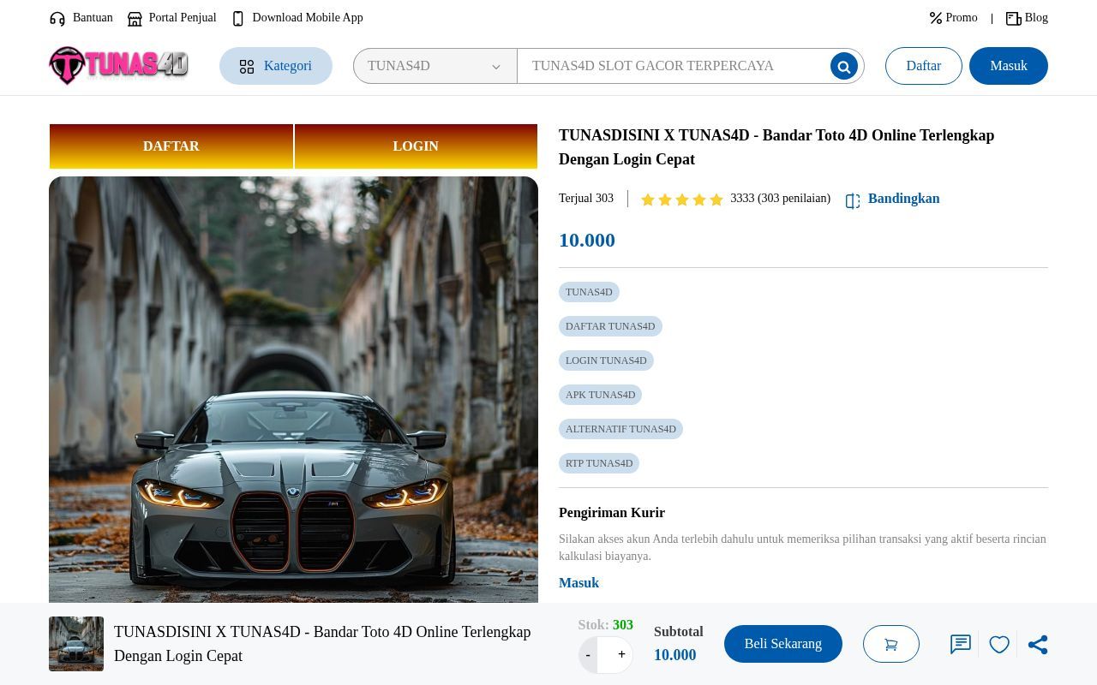Click the Beli Sekarang button
The width and height of the screenshot is (1097, 685).
click(x=783, y=644)
